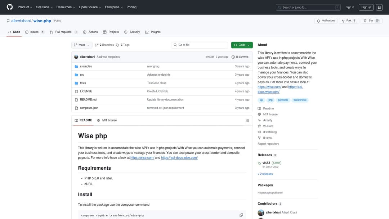Click the Notifications bell button
Viewport: 389px width, 219px height.
pyautogui.click(x=326, y=21)
